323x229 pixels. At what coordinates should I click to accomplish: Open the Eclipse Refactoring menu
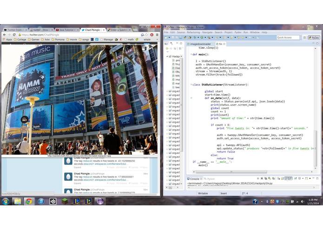[x=193, y=32]
